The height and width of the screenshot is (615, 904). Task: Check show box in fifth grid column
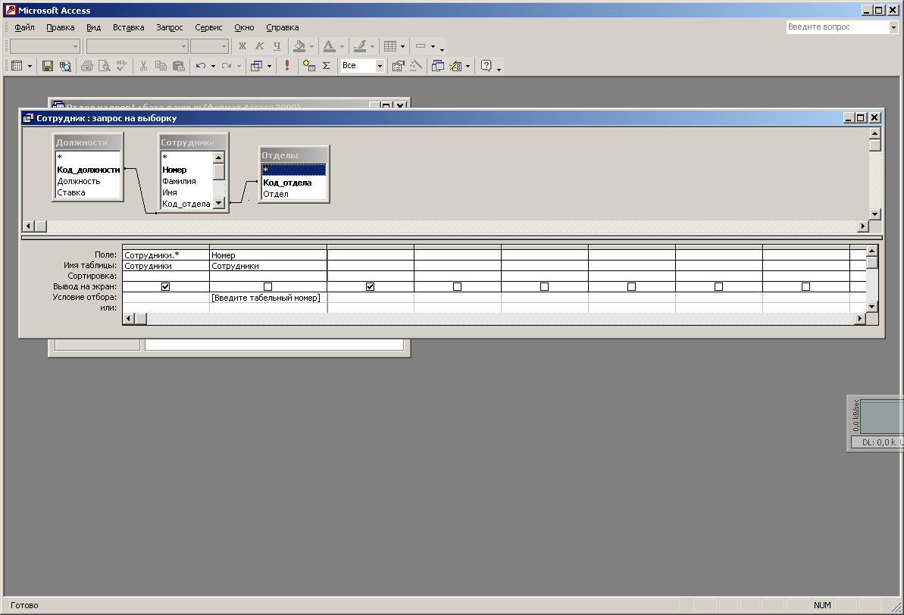pos(544,286)
